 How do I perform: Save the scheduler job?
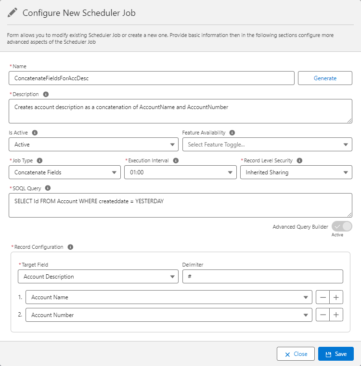[336, 354]
